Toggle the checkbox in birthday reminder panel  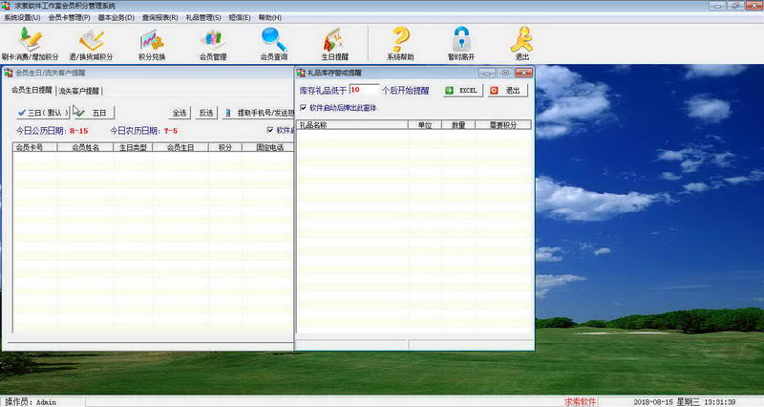[x=270, y=130]
